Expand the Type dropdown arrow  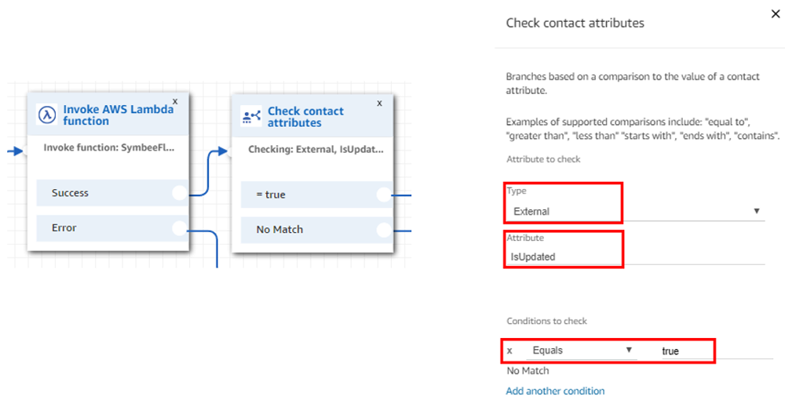coord(757,211)
